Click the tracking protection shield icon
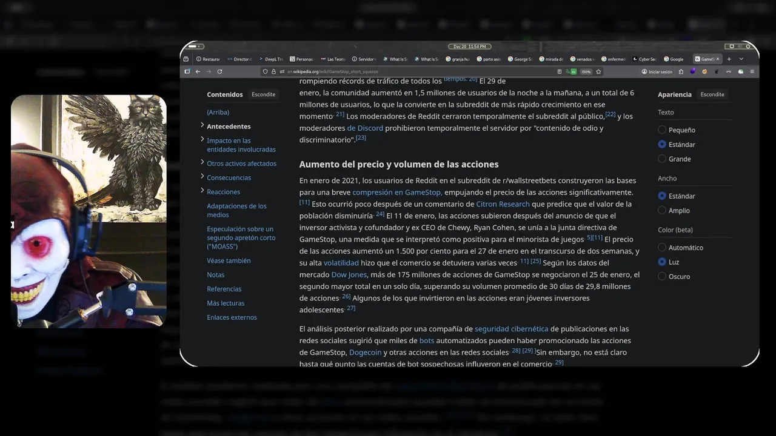776x436 pixels. tap(266, 71)
